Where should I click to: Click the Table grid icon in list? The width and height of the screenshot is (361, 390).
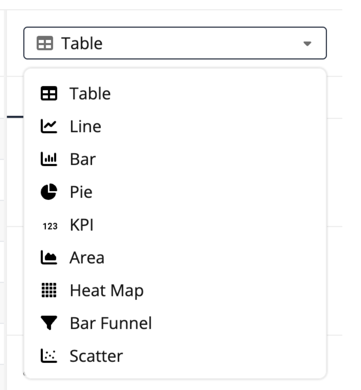[49, 93]
